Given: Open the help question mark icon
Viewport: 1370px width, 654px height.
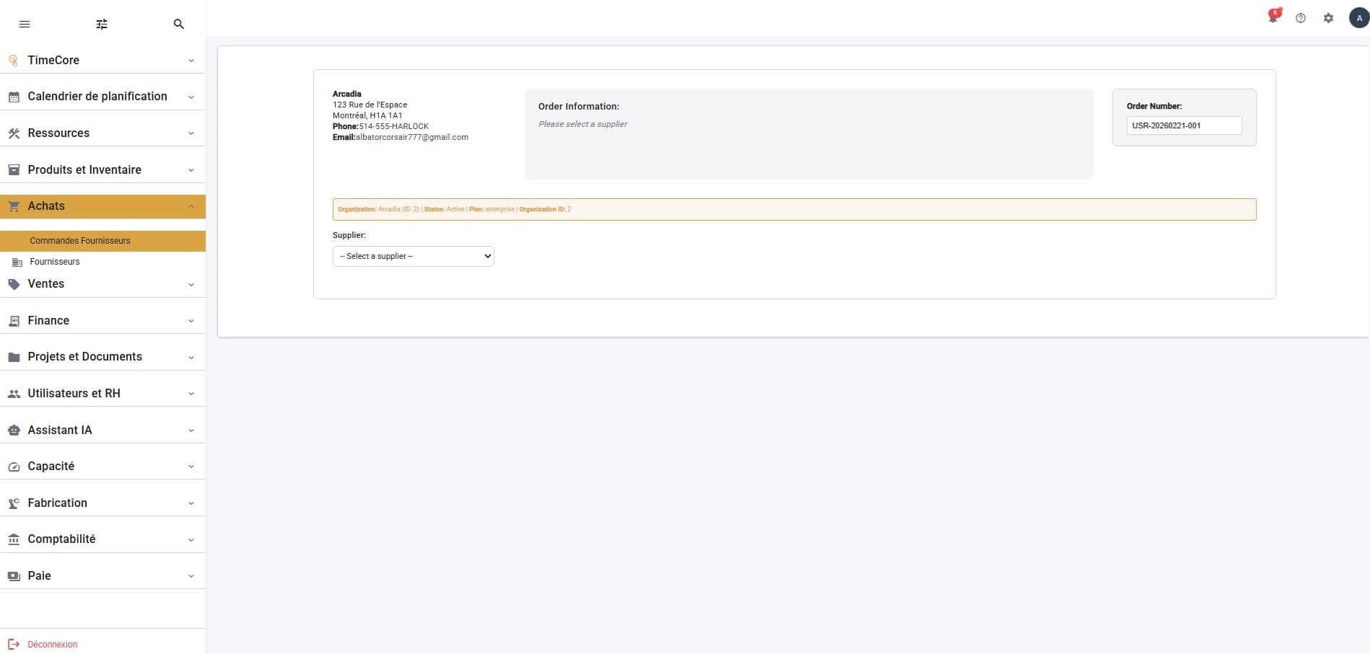Looking at the screenshot, I should [x=1301, y=18].
